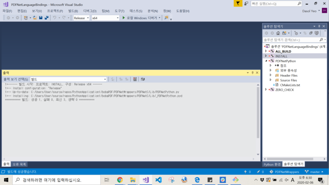This screenshot has width=329, height=185.
Task: Switch to the 오류 목록 tab
Action: 19,164
